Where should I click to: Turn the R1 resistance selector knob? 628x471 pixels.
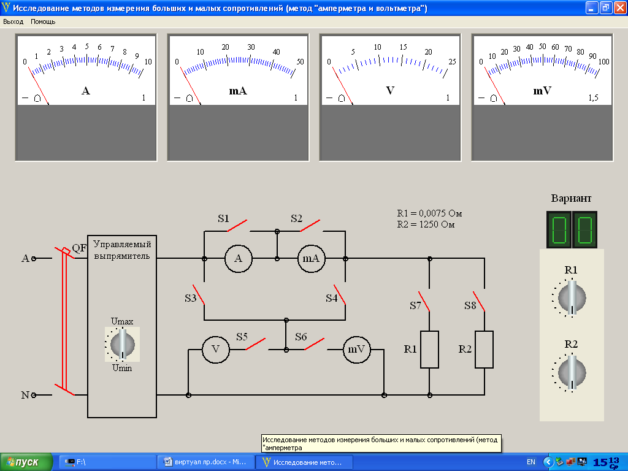572,298
